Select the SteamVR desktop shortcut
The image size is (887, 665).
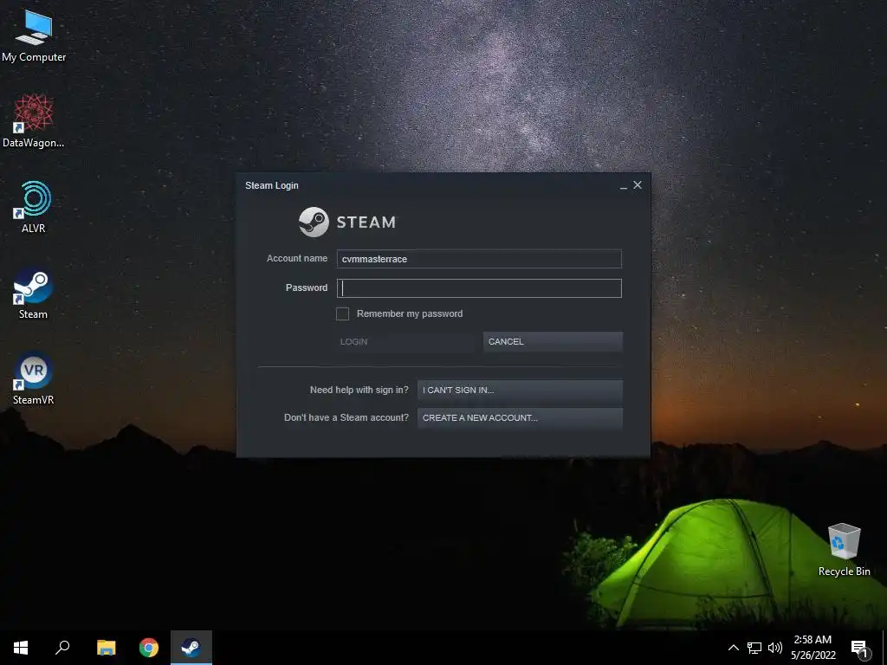point(34,379)
